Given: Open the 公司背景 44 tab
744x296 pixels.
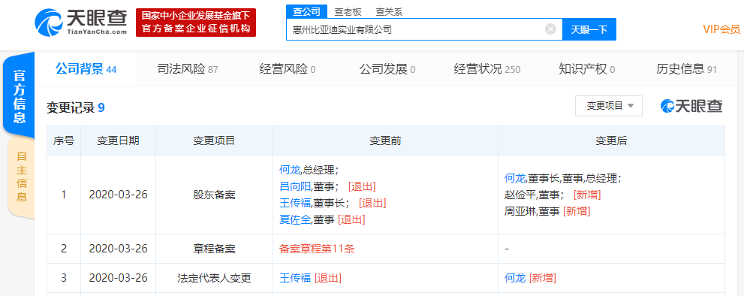Looking at the screenshot, I should pos(86,69).
